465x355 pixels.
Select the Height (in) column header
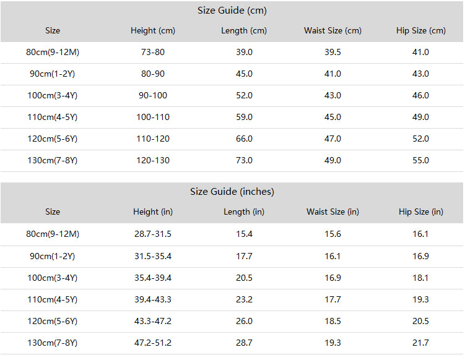[153, 212]
